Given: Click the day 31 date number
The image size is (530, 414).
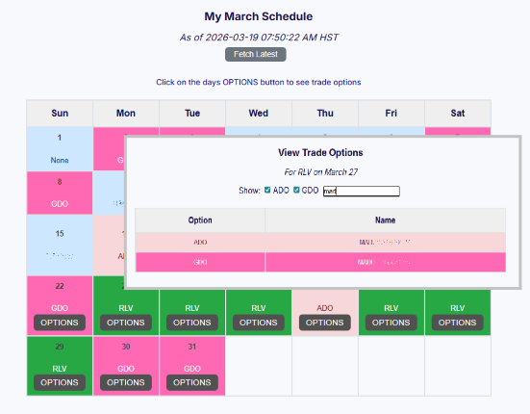Looking at the screenshot, I should [192, 347].
